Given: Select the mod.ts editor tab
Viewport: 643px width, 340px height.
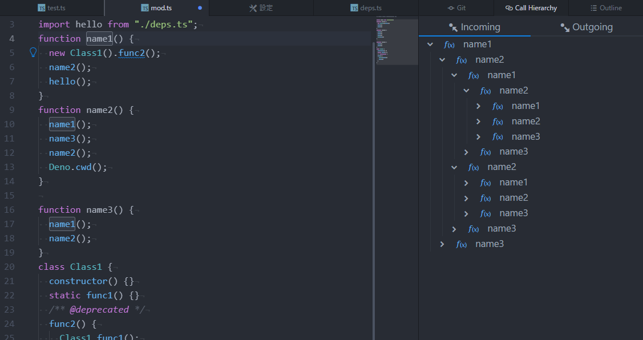Looking at the screenshot, I should coord(157,8).
